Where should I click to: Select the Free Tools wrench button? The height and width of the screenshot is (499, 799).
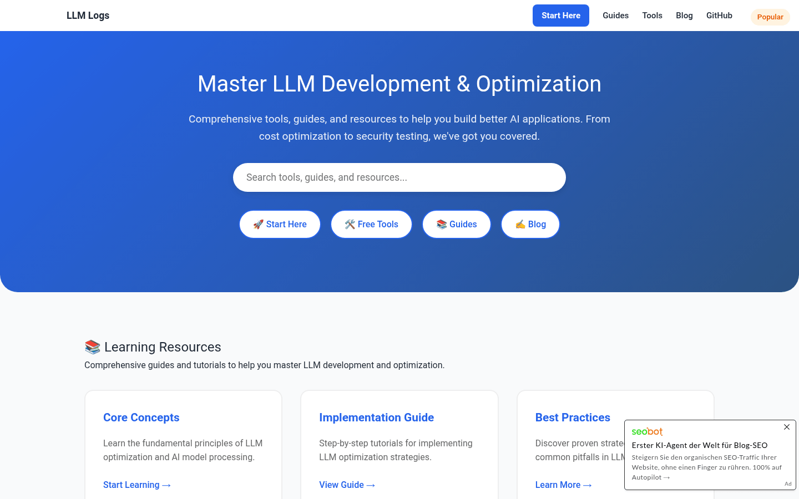(x=371, y=225)
